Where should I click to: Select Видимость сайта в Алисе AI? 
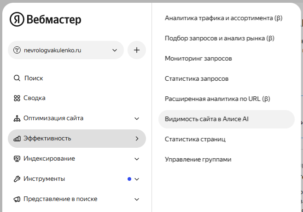pos(227,119)
